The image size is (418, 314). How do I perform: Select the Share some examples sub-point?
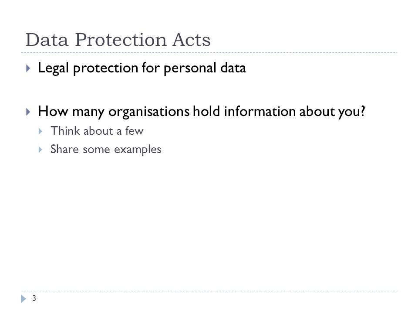[106, 149]
